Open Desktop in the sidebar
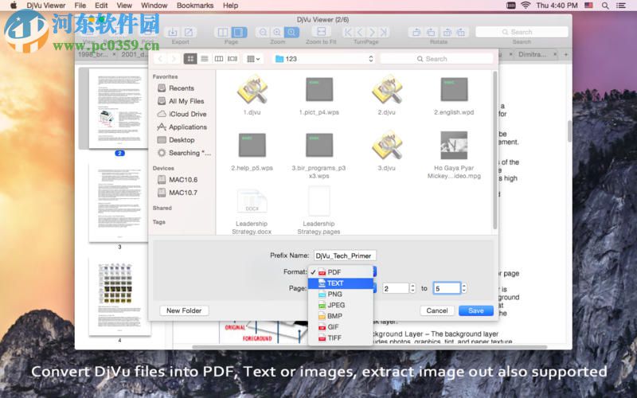Image resolution: width=637 pixels, height=398 pixels. (182, 140)
